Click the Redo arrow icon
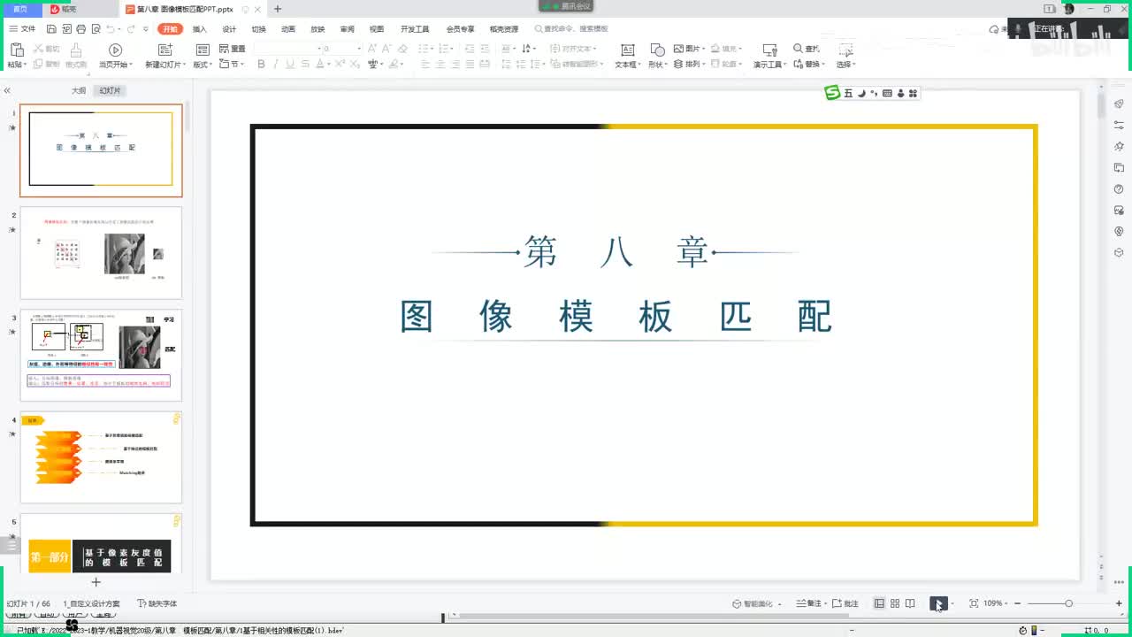1132x637 pixels. click(131, 29)
